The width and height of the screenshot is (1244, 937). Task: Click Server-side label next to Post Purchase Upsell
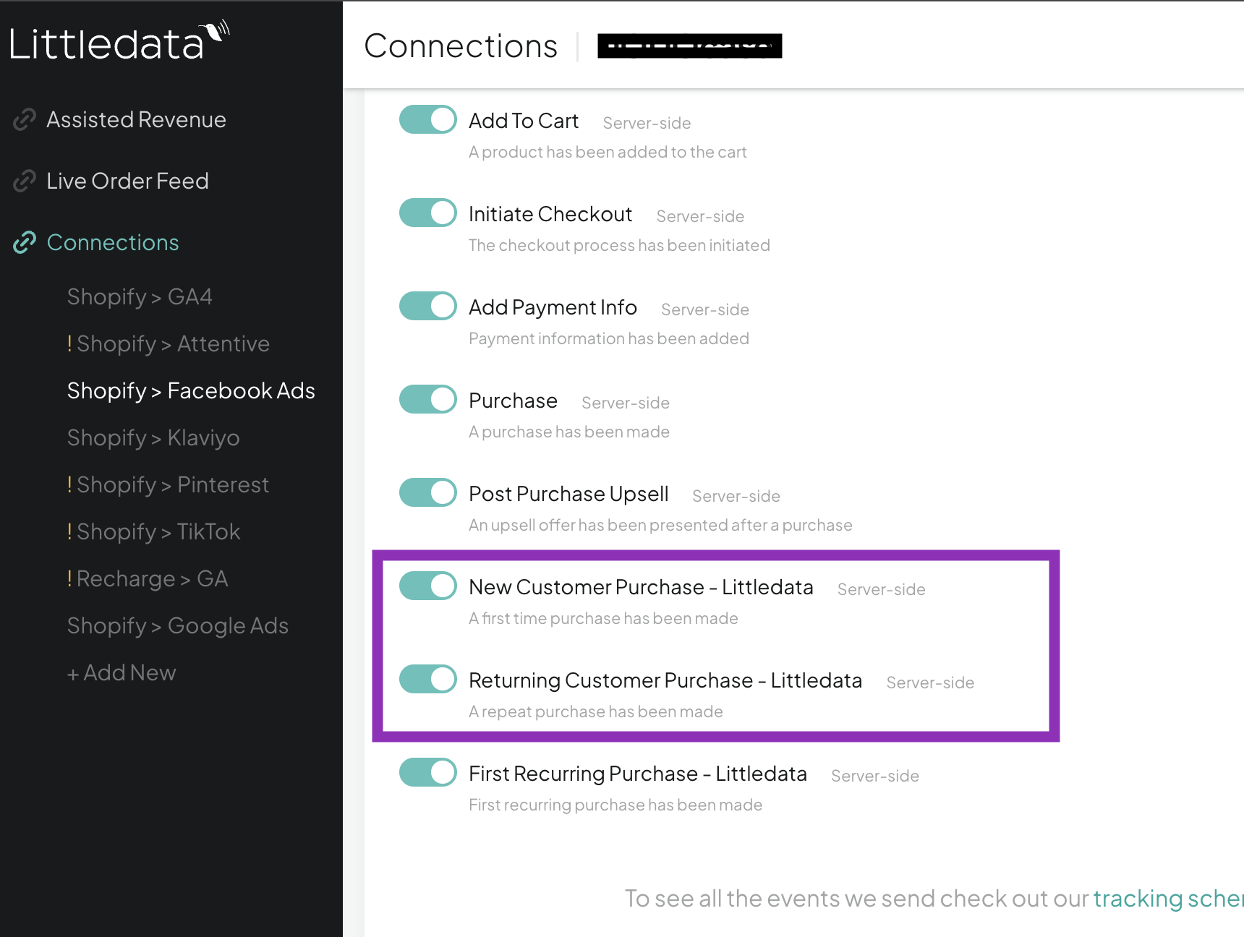tap(736, 496)
